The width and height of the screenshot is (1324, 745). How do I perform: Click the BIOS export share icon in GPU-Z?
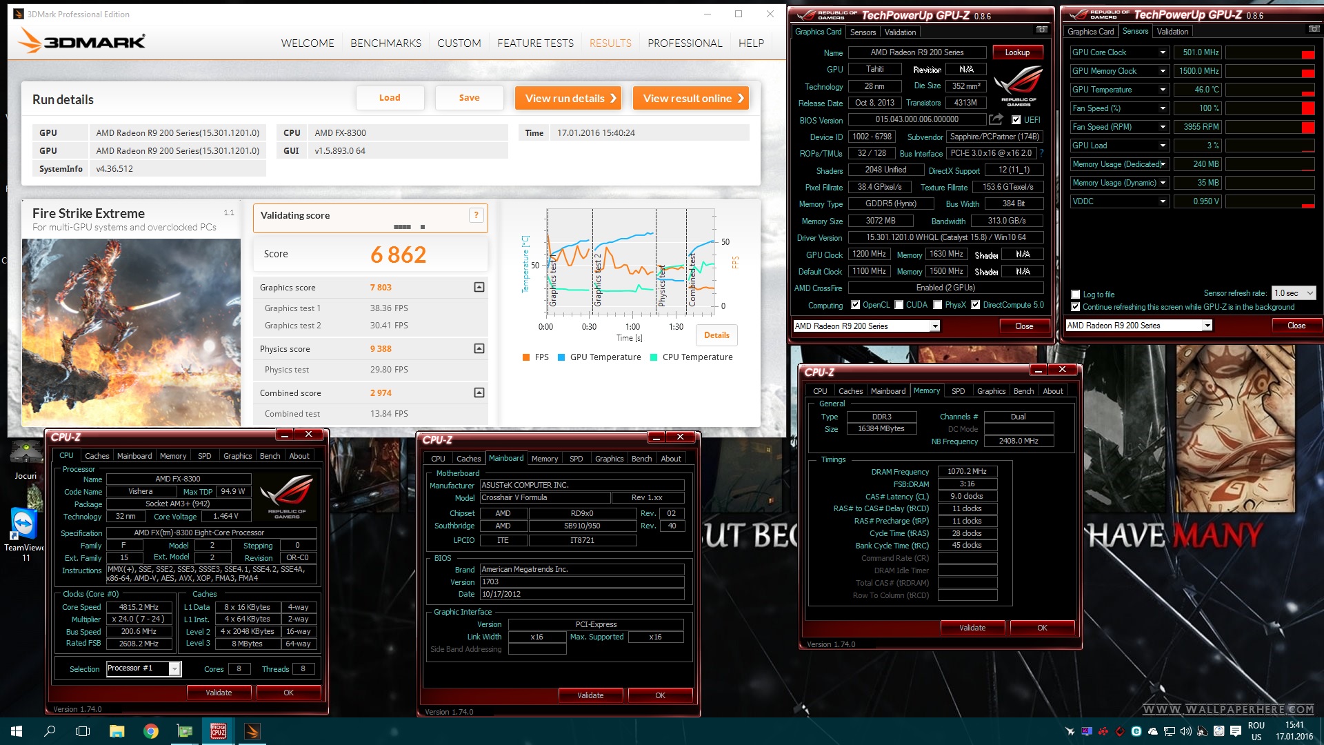(996, 119)
